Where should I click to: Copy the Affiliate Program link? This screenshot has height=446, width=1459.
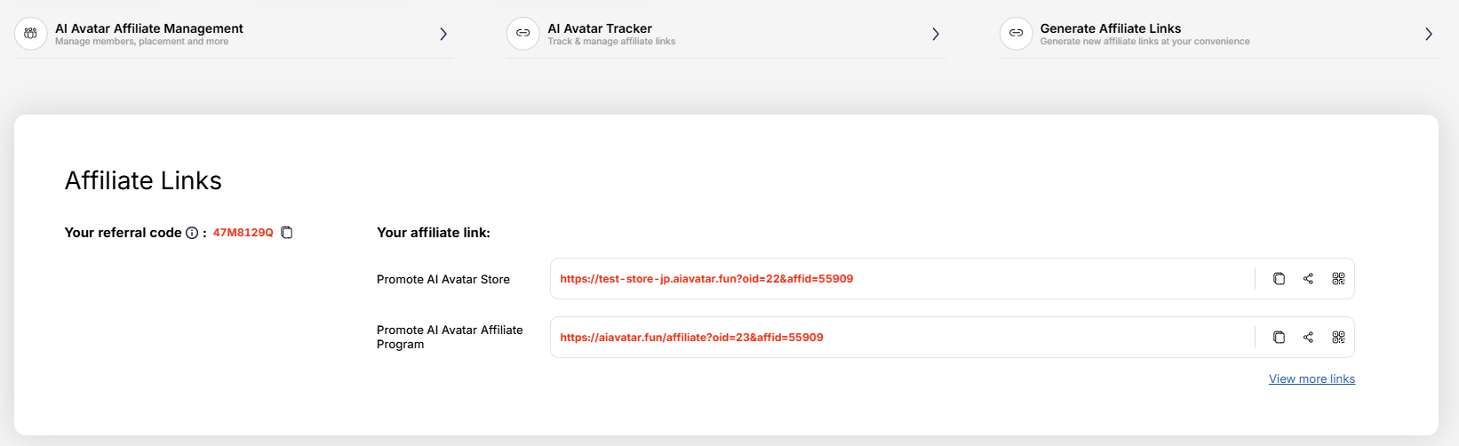[1279, 338]
